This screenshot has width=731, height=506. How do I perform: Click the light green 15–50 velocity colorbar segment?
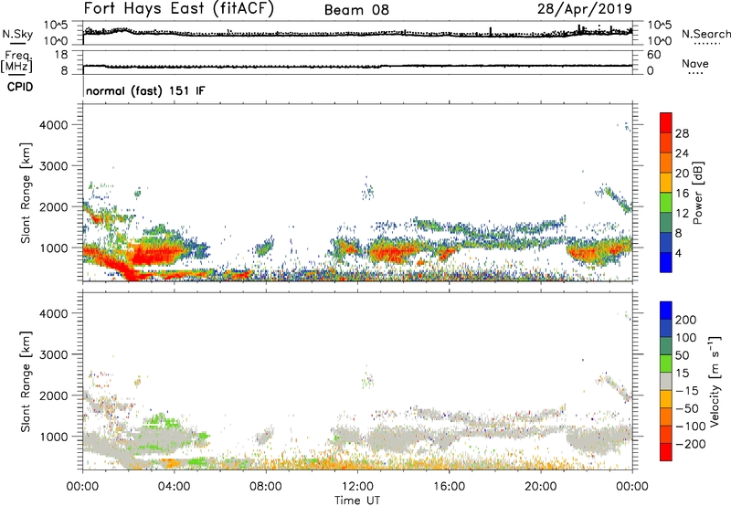[666, 364]
